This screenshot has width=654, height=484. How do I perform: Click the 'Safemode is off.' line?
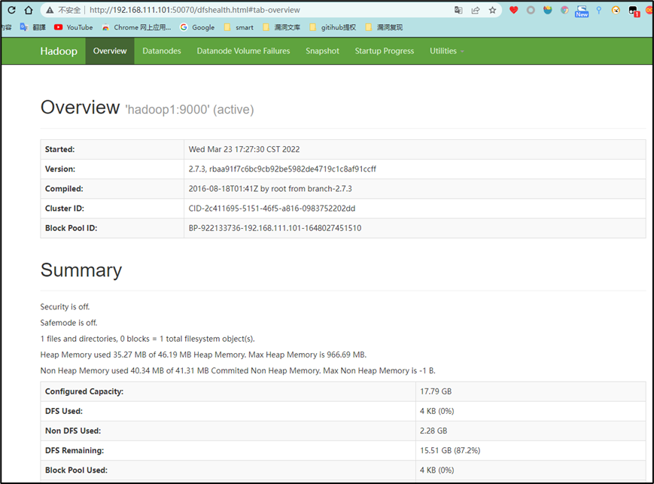click(x=68, y=322)
